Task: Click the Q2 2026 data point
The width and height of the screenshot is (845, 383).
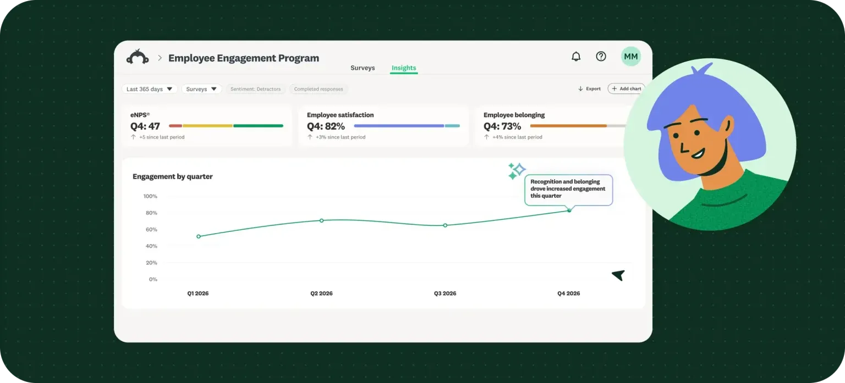Action: click(322, 220)
